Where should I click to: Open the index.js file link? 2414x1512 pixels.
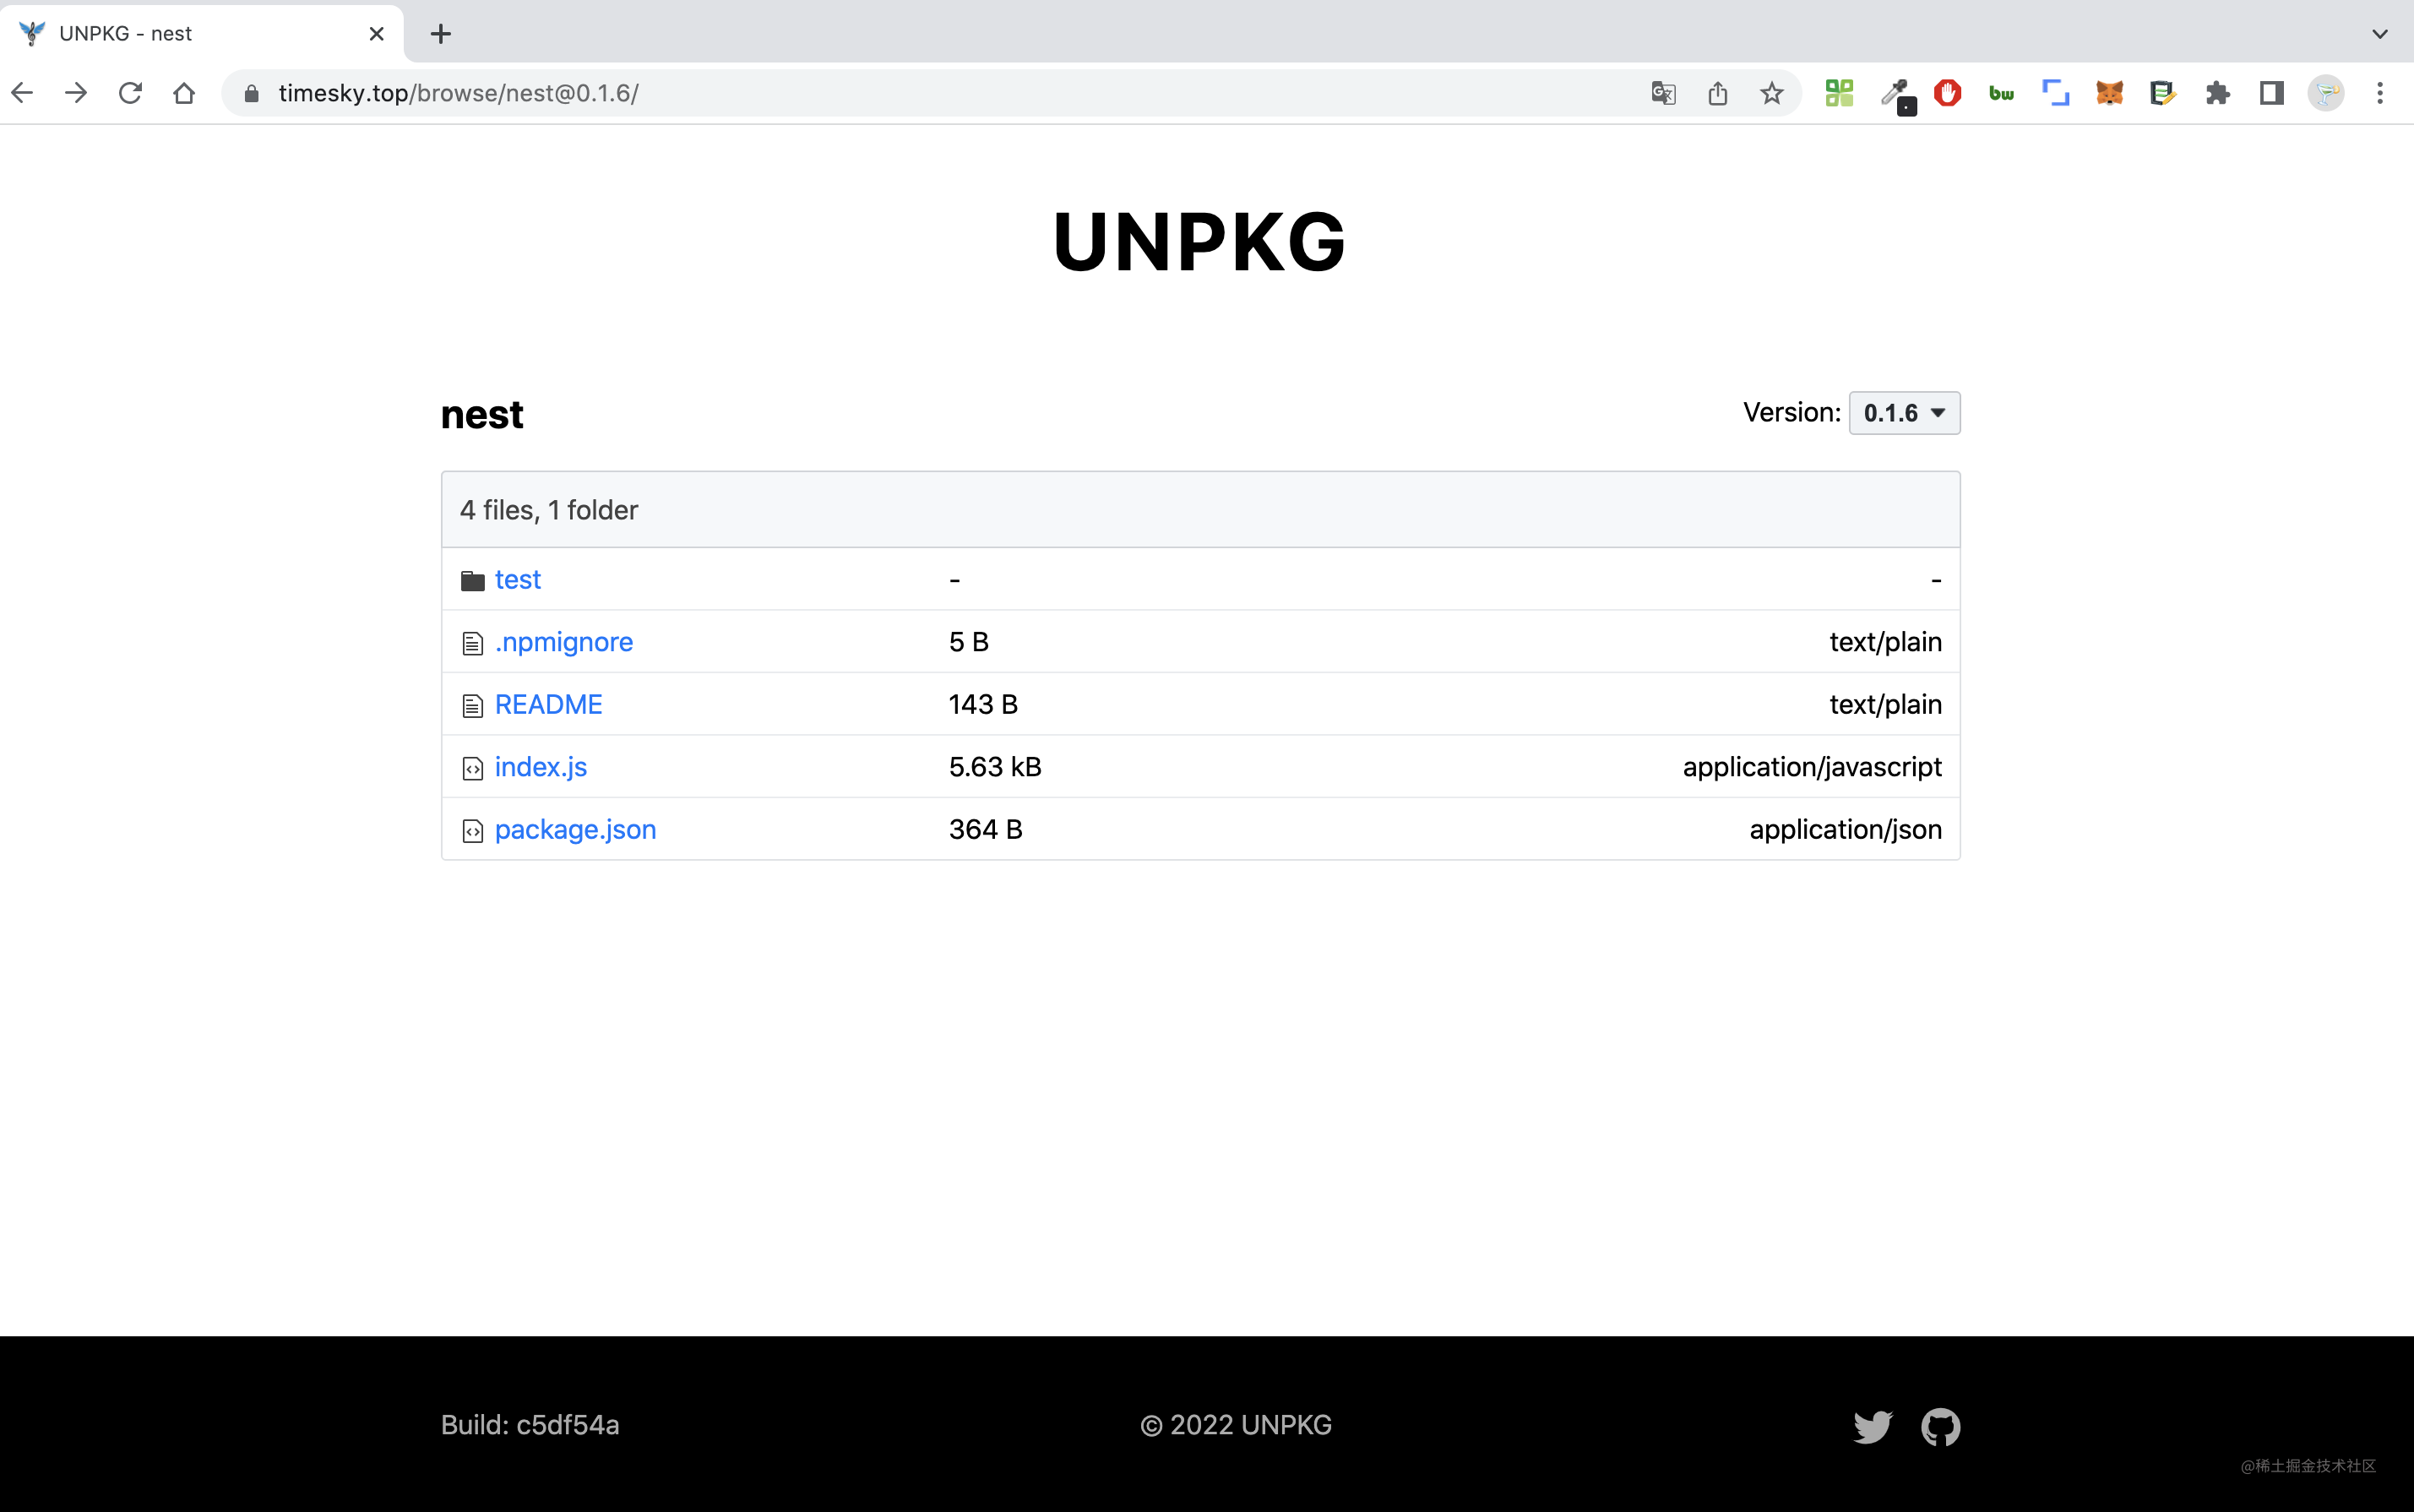tap(540, 766)
